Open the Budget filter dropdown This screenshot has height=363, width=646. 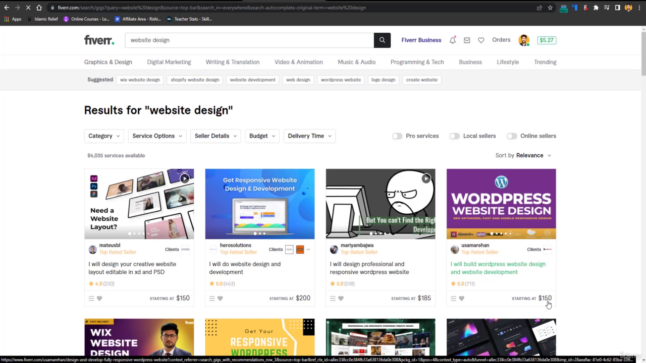point(262,136)
